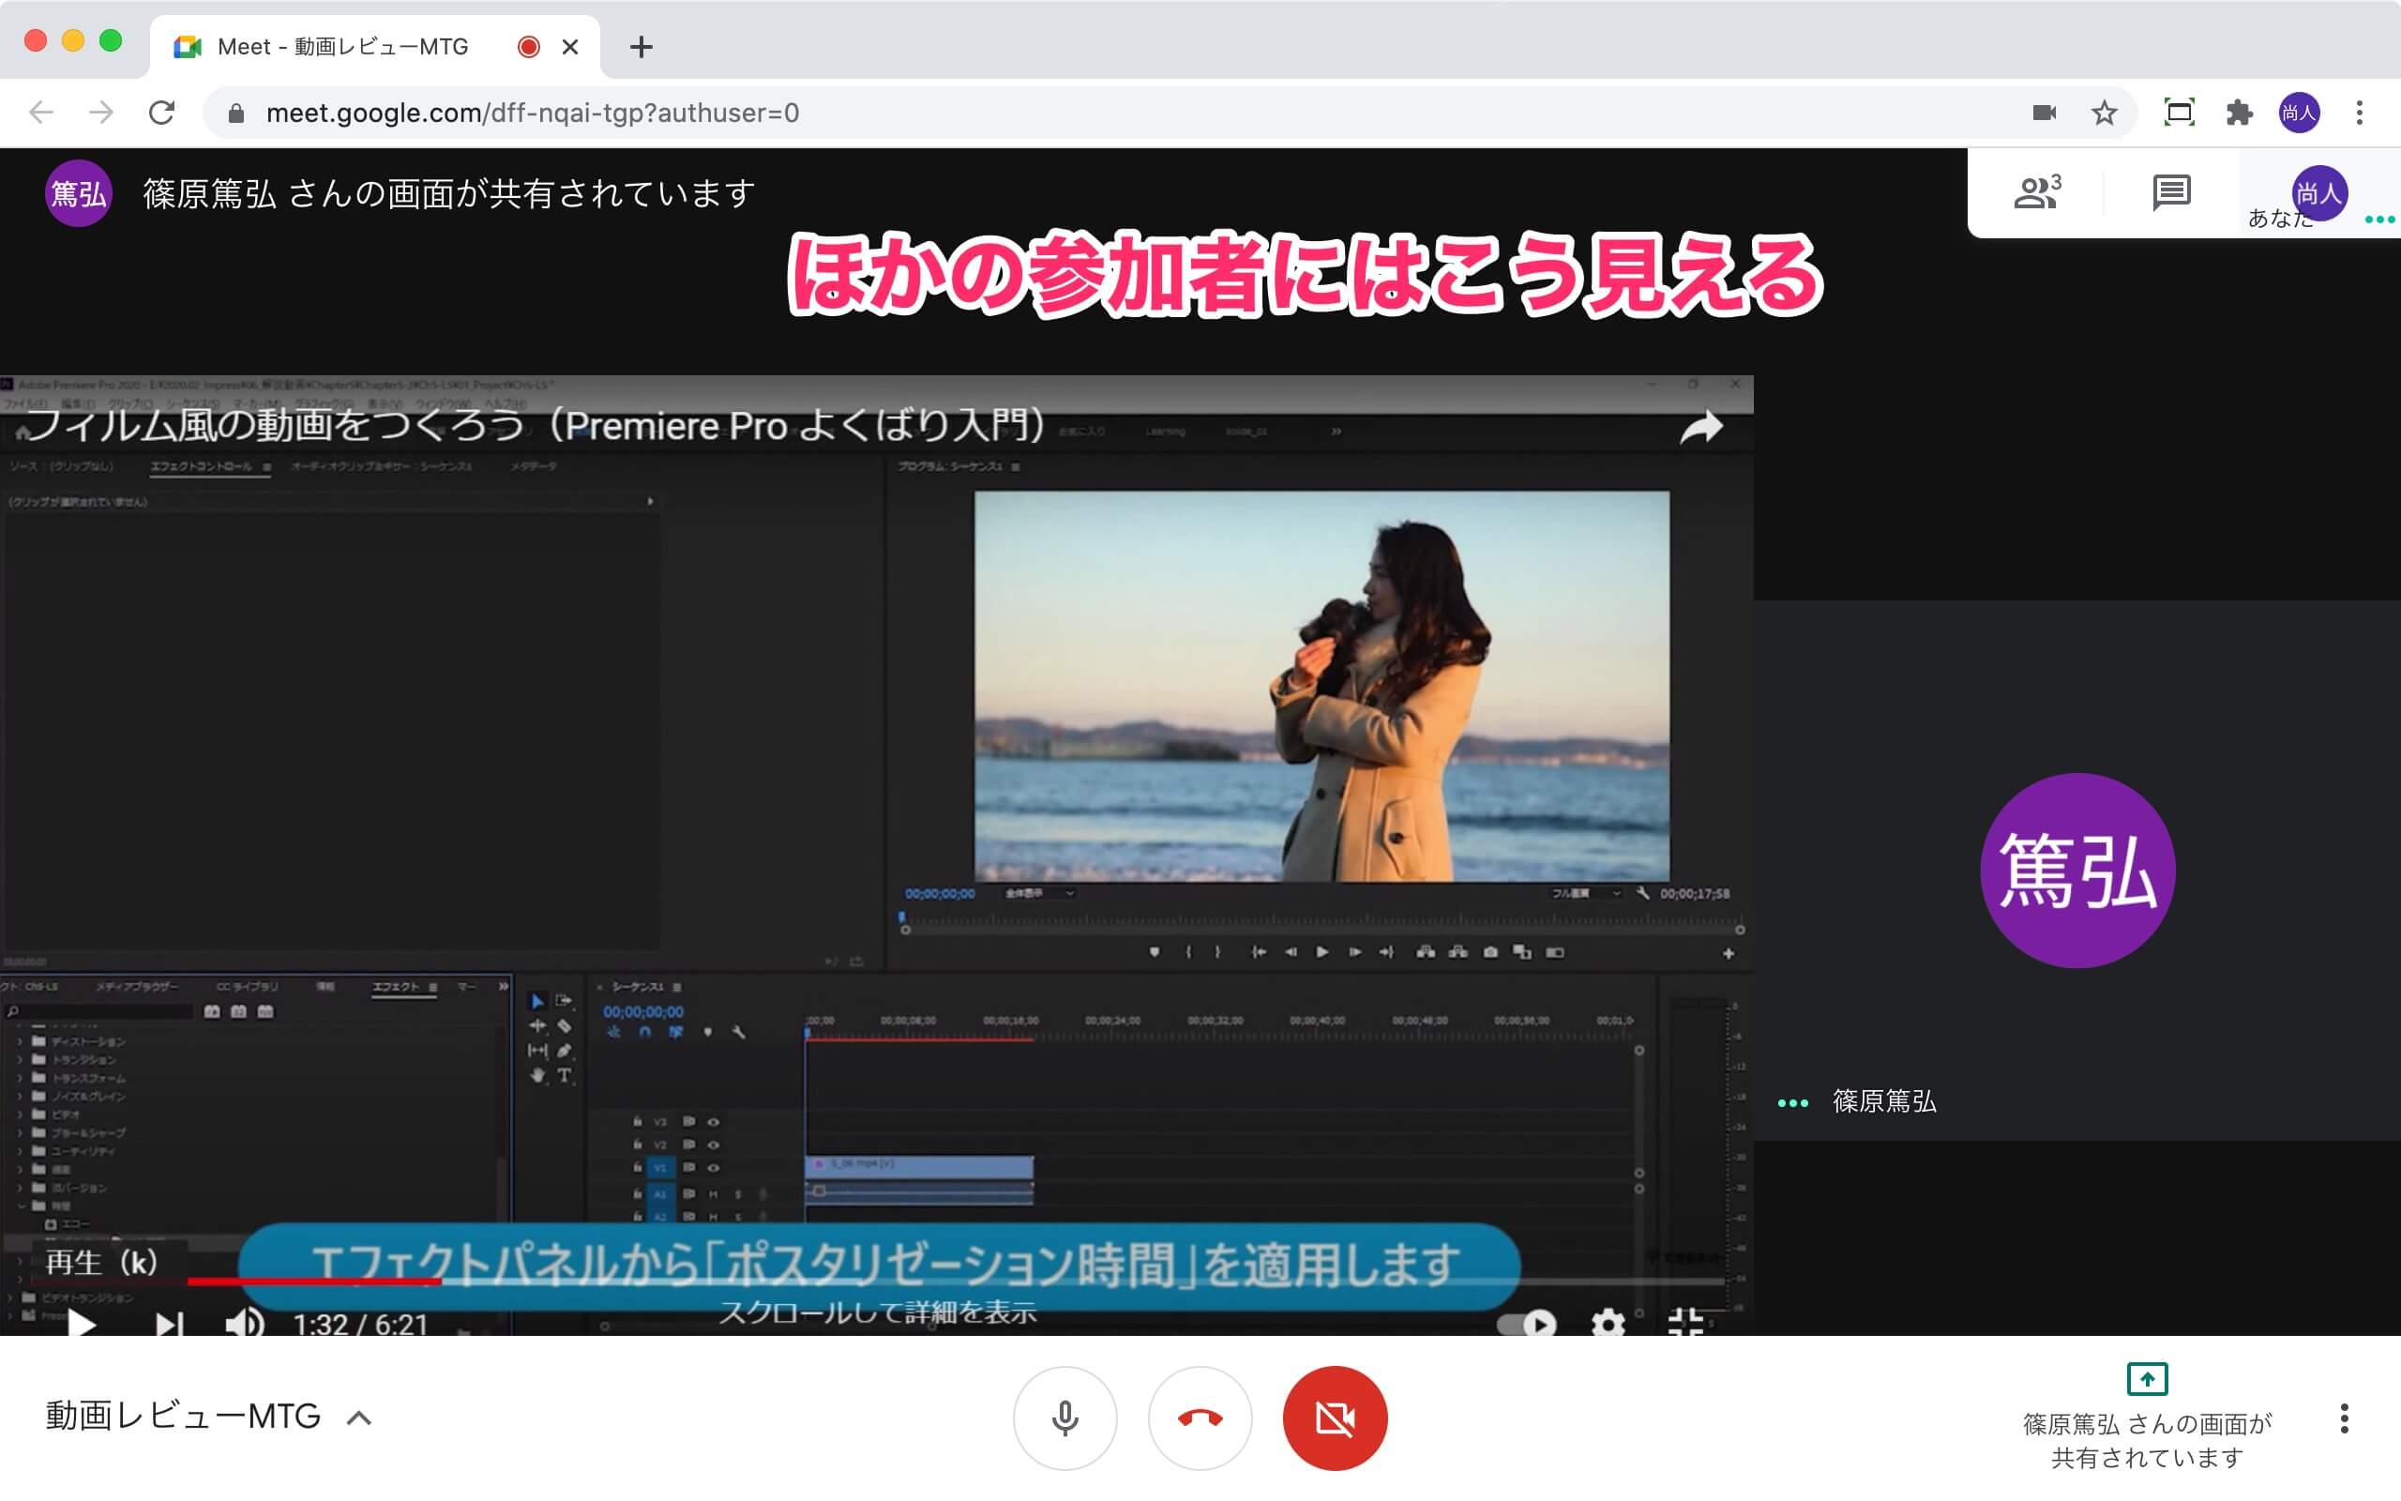Image resolution: width=2401 pixels, height=1501 pixels.
Task: Toggle the V1 track lock
Action: tap(637, 1167)
